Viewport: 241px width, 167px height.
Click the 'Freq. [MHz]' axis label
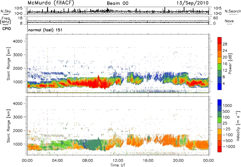click(x=5, y=20)
